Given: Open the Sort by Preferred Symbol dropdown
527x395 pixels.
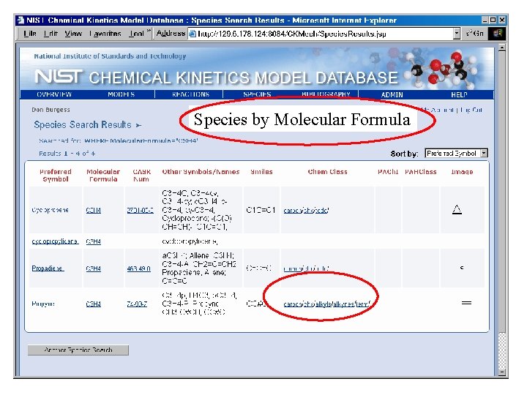Looking at the screenshot, I should pyautogui.click(x=456, y=153).
